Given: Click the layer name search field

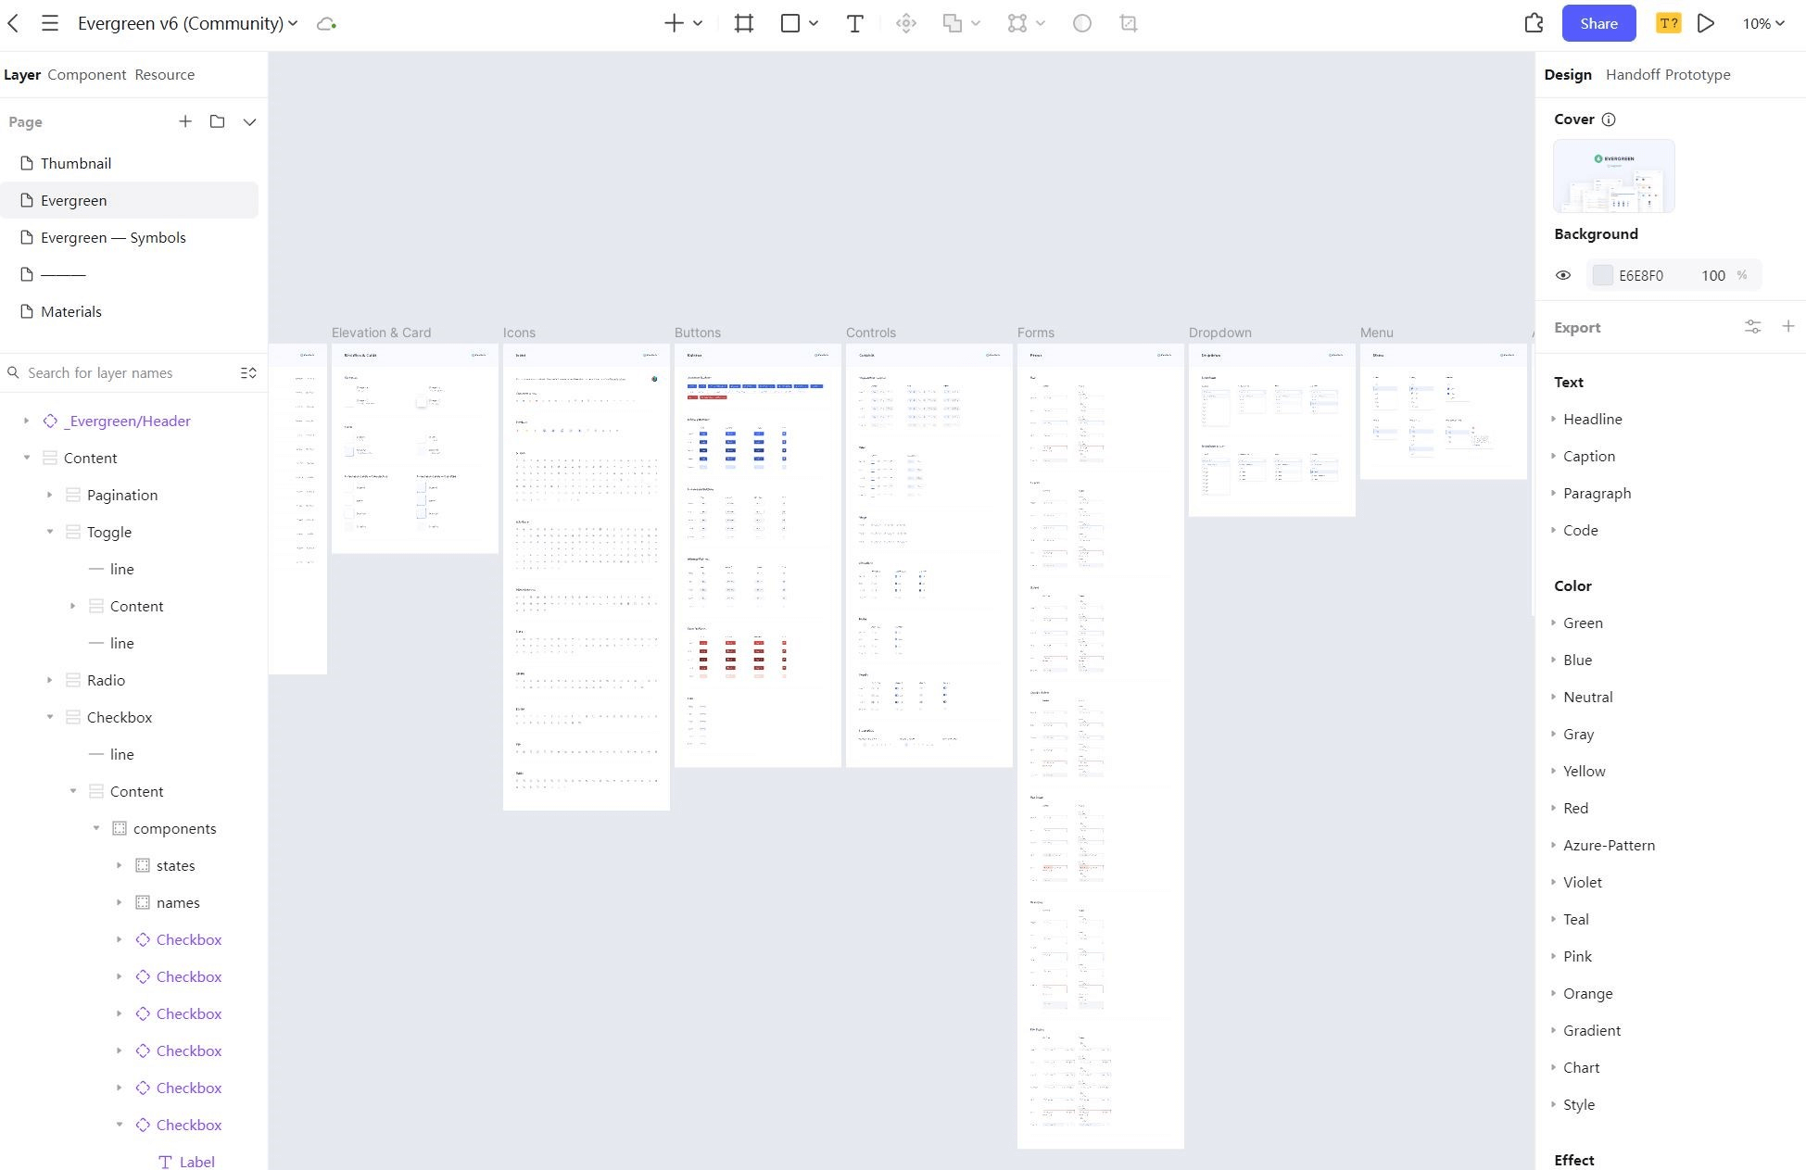Looking at the screenshot, I should point(120,372).
